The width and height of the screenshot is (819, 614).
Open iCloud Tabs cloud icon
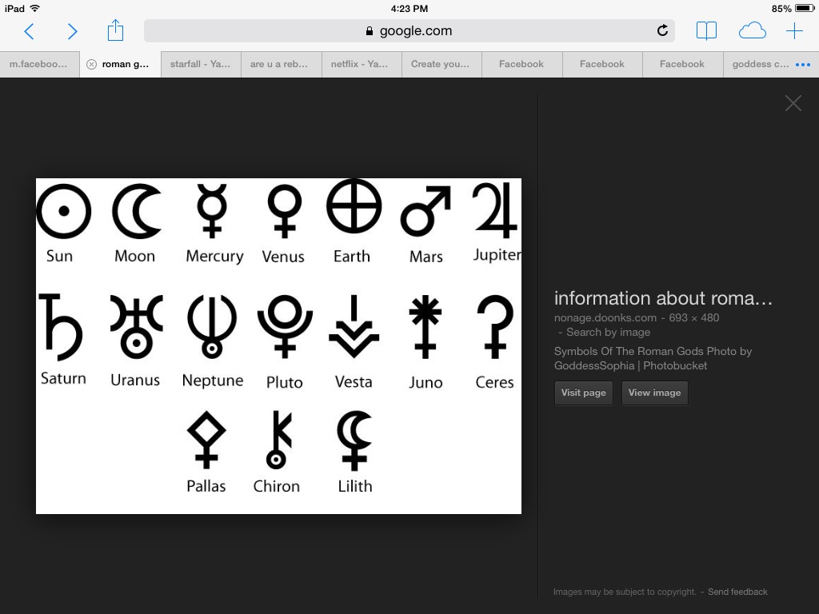752,31
